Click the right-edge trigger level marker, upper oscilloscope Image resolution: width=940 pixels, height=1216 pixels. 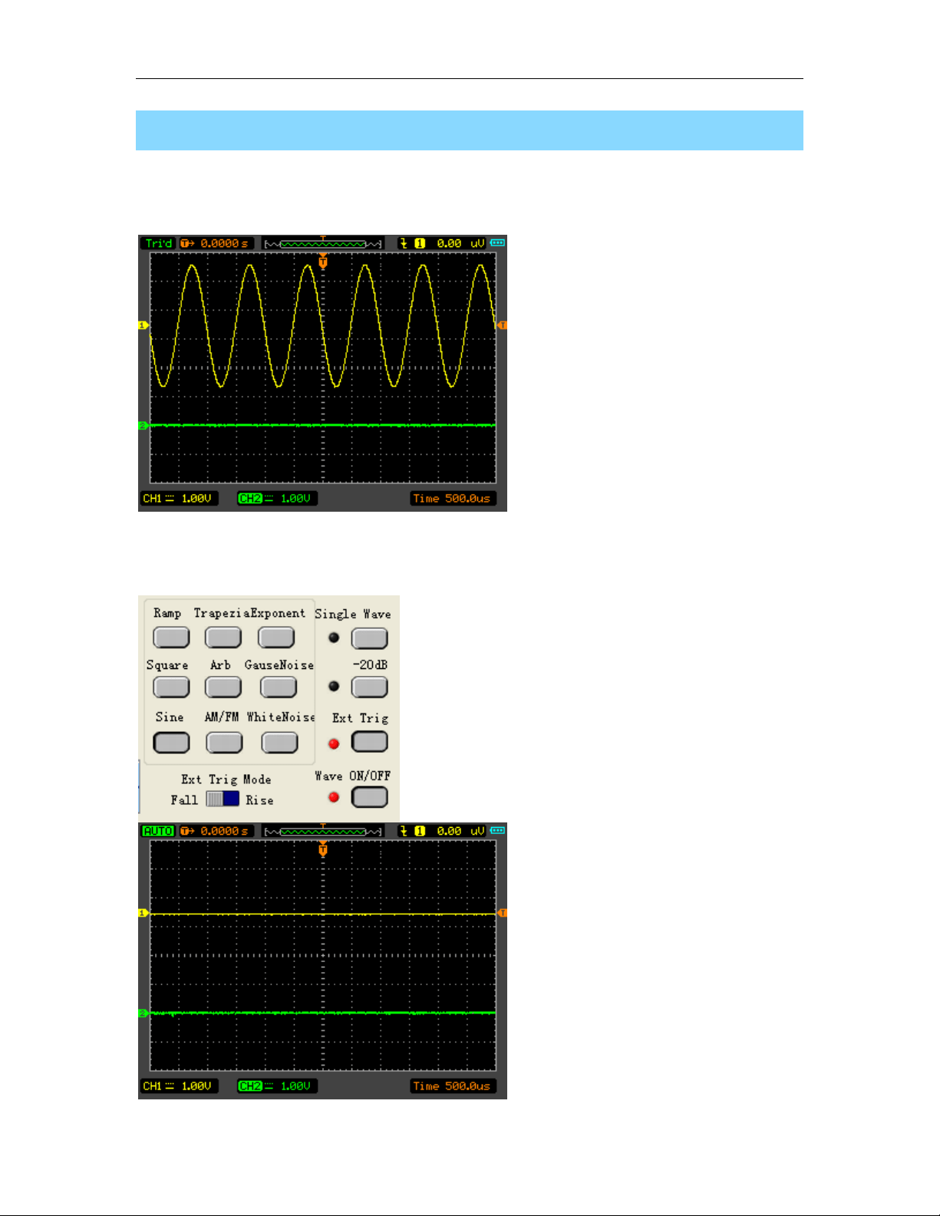tap(503, 325)
